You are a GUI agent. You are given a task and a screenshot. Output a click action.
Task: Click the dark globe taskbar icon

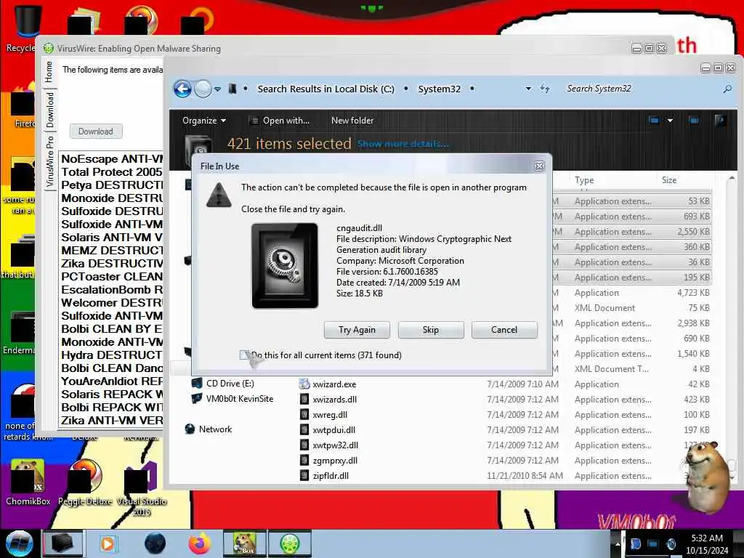(155, 543)
